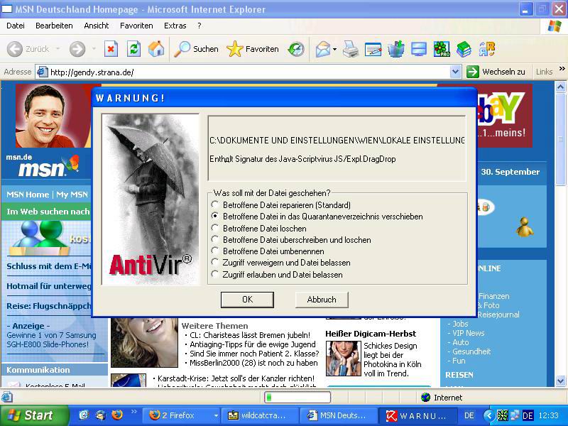Switch to wildcatcra... taskbar window
The image size is (568, 426).
259,415
